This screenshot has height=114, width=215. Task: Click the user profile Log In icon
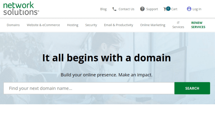[189, 9]
